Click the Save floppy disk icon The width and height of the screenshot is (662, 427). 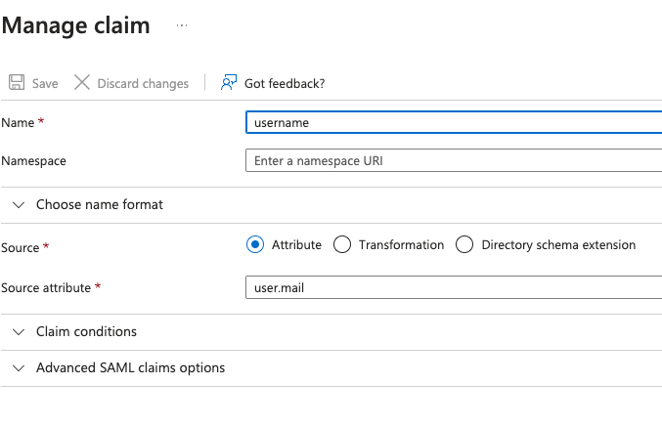point(17,82)
